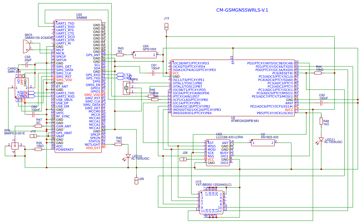
Task: Pick the R47 0Ω resistor symbol
Action: click(38, 126)
